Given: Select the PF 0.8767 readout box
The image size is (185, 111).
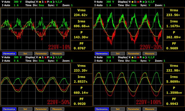Looking at the screenshot, I should [x=82, y=46].
